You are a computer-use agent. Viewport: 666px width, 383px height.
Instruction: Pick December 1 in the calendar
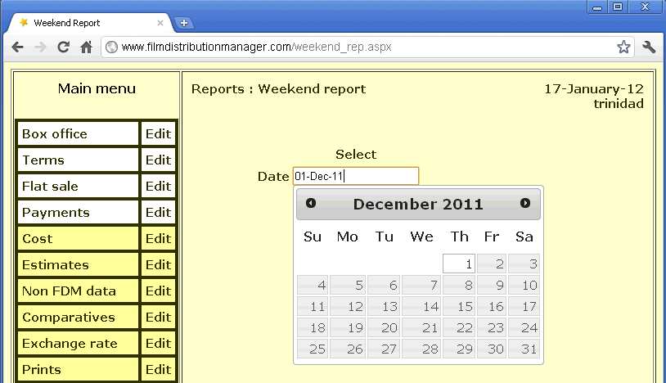click(458, 264)
